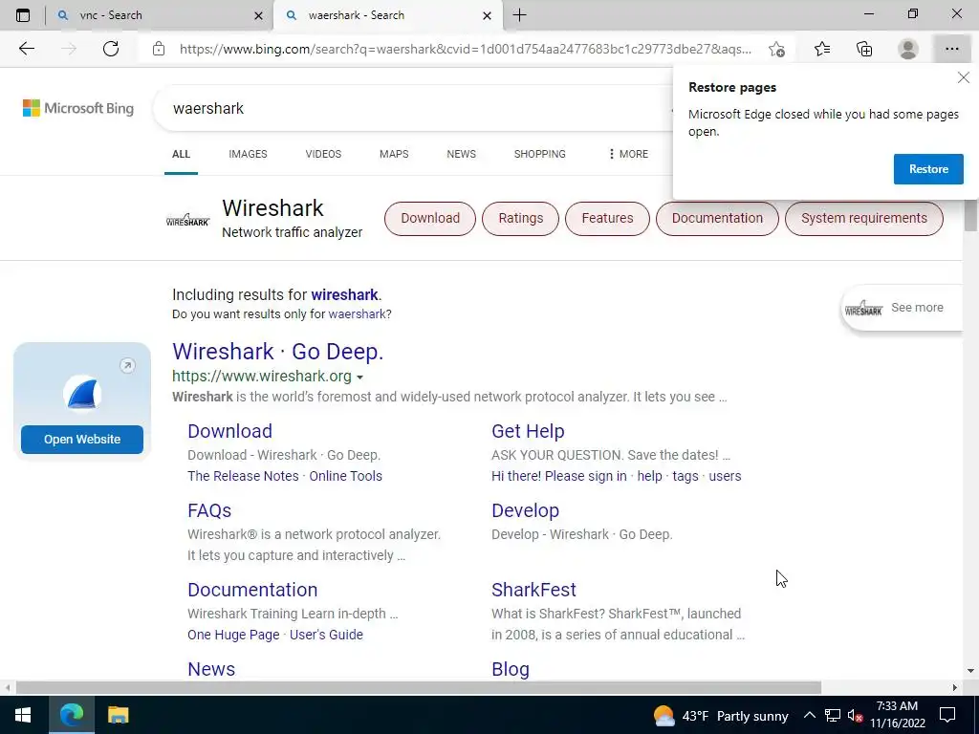Click the vertical scrollbar down arrow
Viewport: 979px width, 734px height.
(970, 671)
